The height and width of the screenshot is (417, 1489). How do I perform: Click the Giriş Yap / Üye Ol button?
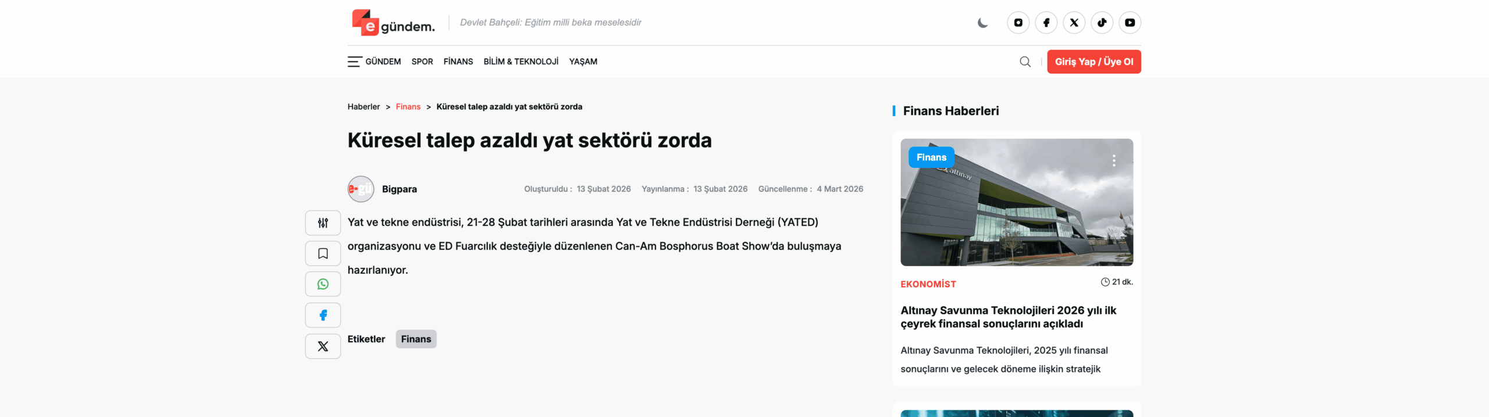click(1093, 62)
